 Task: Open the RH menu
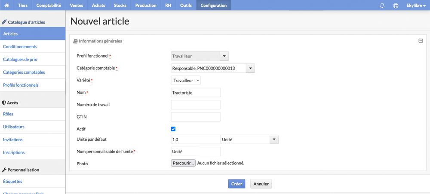point(168,5)
